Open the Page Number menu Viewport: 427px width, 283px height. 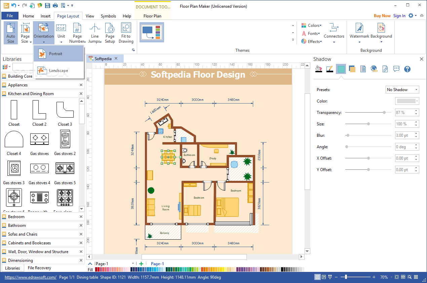tap(77, 33)
